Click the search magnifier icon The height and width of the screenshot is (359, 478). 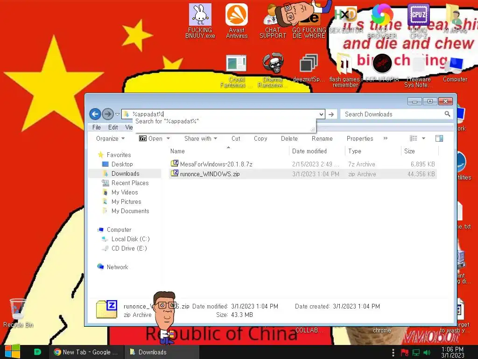(x=447, y=114)
